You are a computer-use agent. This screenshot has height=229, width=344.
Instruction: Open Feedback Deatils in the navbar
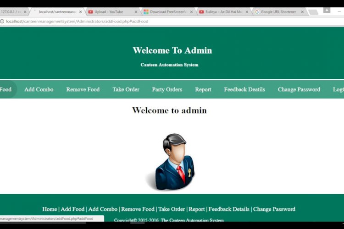pos(244,89)
